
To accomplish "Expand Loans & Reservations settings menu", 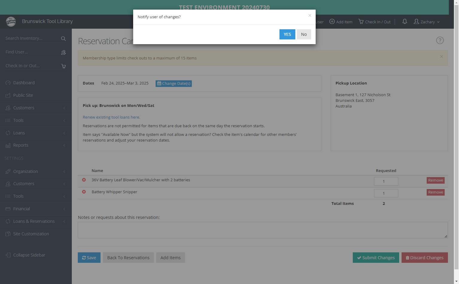I will (36, 221).
